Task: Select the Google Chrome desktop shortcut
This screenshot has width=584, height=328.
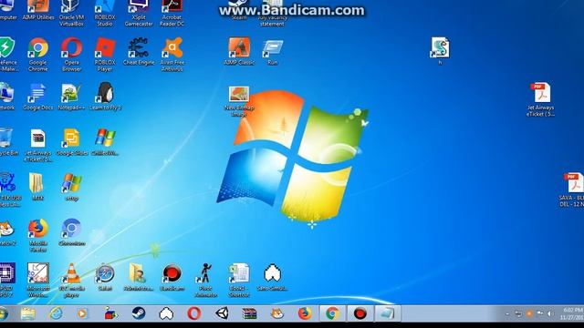Action: click(38, 55)
